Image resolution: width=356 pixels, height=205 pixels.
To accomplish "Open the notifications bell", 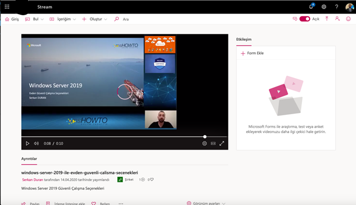I will (311, 7).
